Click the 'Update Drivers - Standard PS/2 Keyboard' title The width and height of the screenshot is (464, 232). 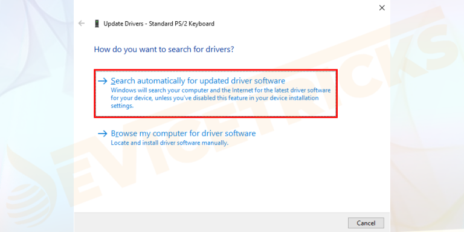tap(159, 24)
